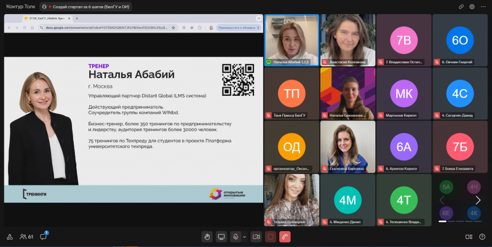
Task: Leave the call with the red phone button
Action: tap(285, 237)
